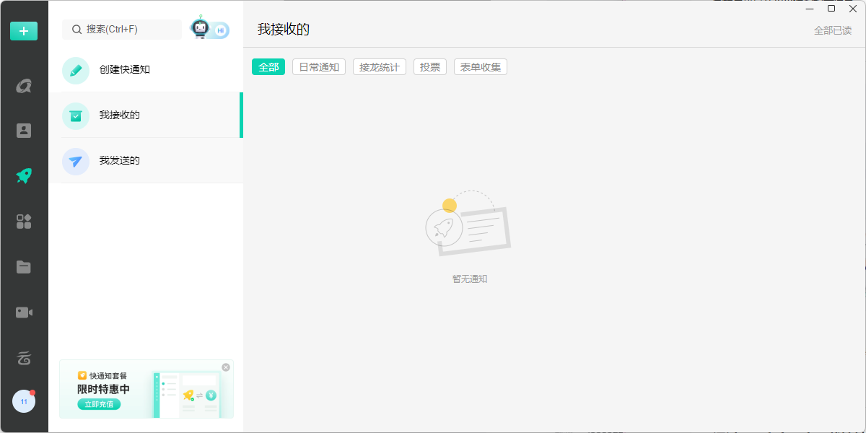Screen dimensions: 866x433
Task: Click the user avatar with the red badge
Action: pos(24,401)
